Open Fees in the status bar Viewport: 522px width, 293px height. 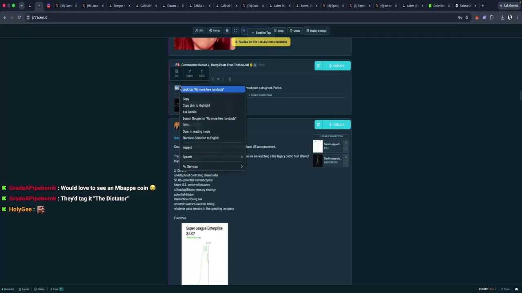(x=56, y=289)
